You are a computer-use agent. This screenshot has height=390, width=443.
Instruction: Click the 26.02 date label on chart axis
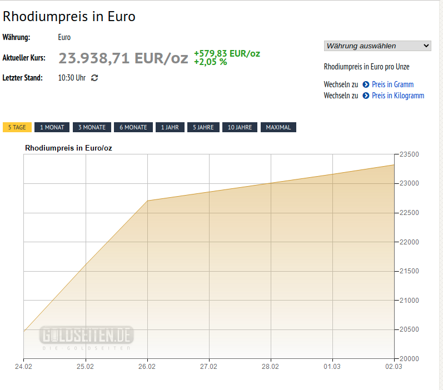coord(147,367)
